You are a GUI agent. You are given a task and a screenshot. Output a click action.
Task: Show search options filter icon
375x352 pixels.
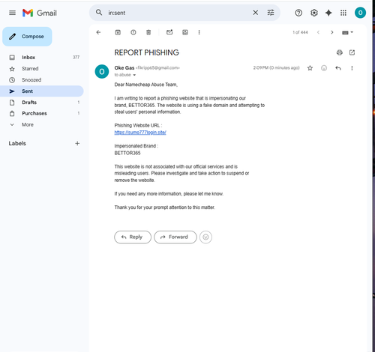coord(271,13)
